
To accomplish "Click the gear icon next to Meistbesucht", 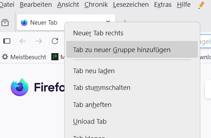I will (5, 57).
